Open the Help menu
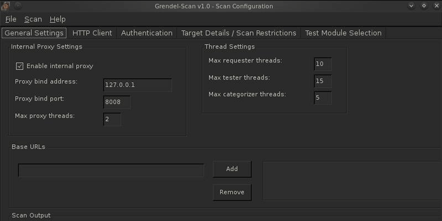 (57, 19)
